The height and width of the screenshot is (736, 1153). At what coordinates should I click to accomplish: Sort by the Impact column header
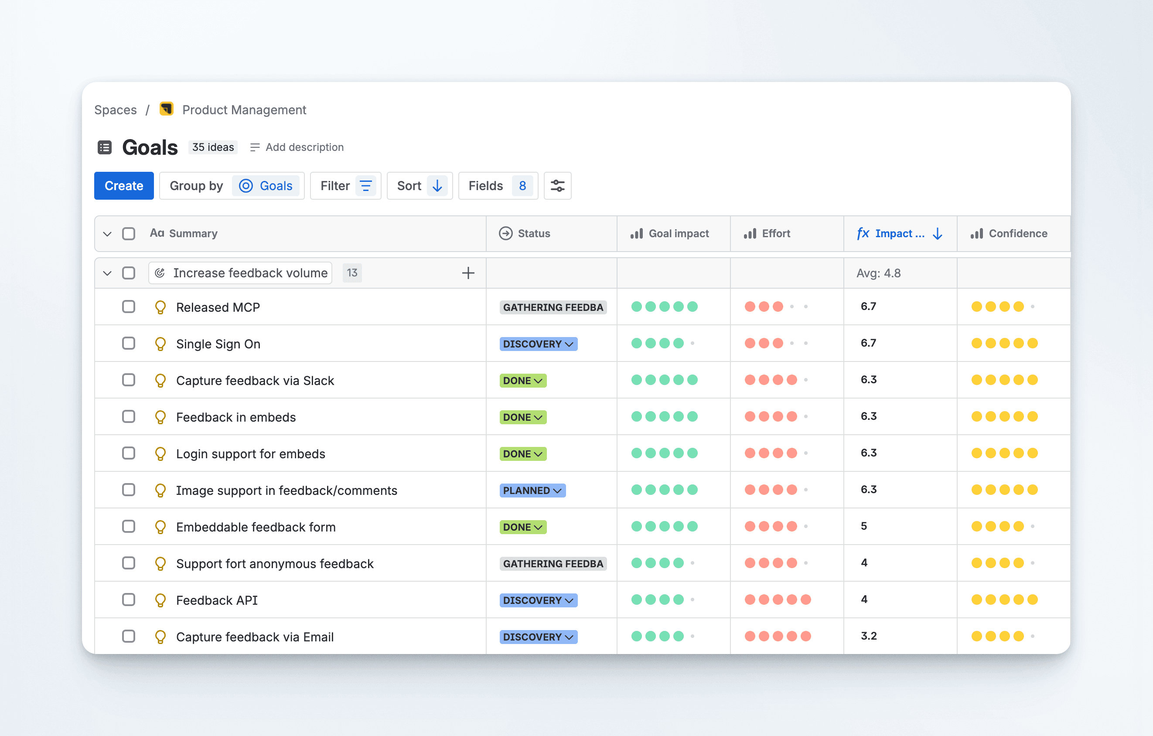899,234
